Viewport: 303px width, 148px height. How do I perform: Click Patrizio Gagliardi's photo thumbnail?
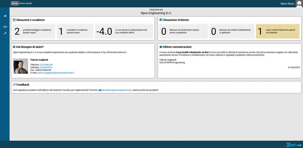pos(20,66)
